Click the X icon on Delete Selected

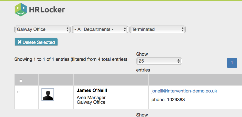click(x=19, y=42)
